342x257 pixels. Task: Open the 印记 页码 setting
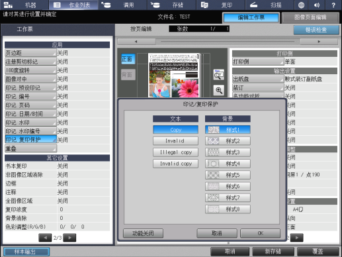pos(30,105)
